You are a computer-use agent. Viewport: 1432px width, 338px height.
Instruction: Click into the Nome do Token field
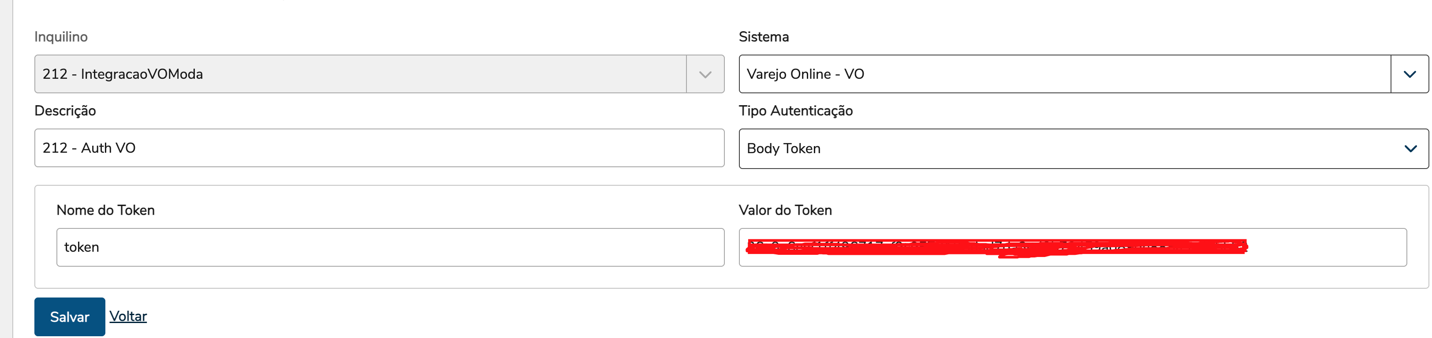coord(389,247)
